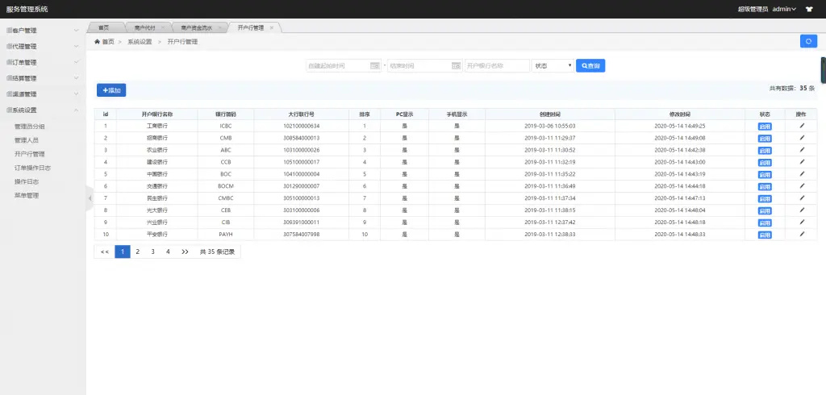Select 订单操作日志 in the sidebar
The width and height of the screenshot is (826, 395).
coord(32,168)
